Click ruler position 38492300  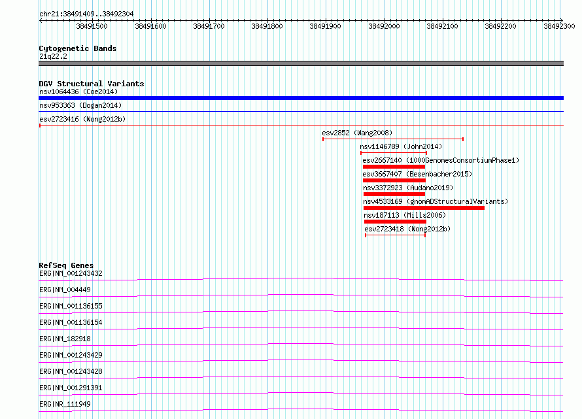tap(559, 26)
